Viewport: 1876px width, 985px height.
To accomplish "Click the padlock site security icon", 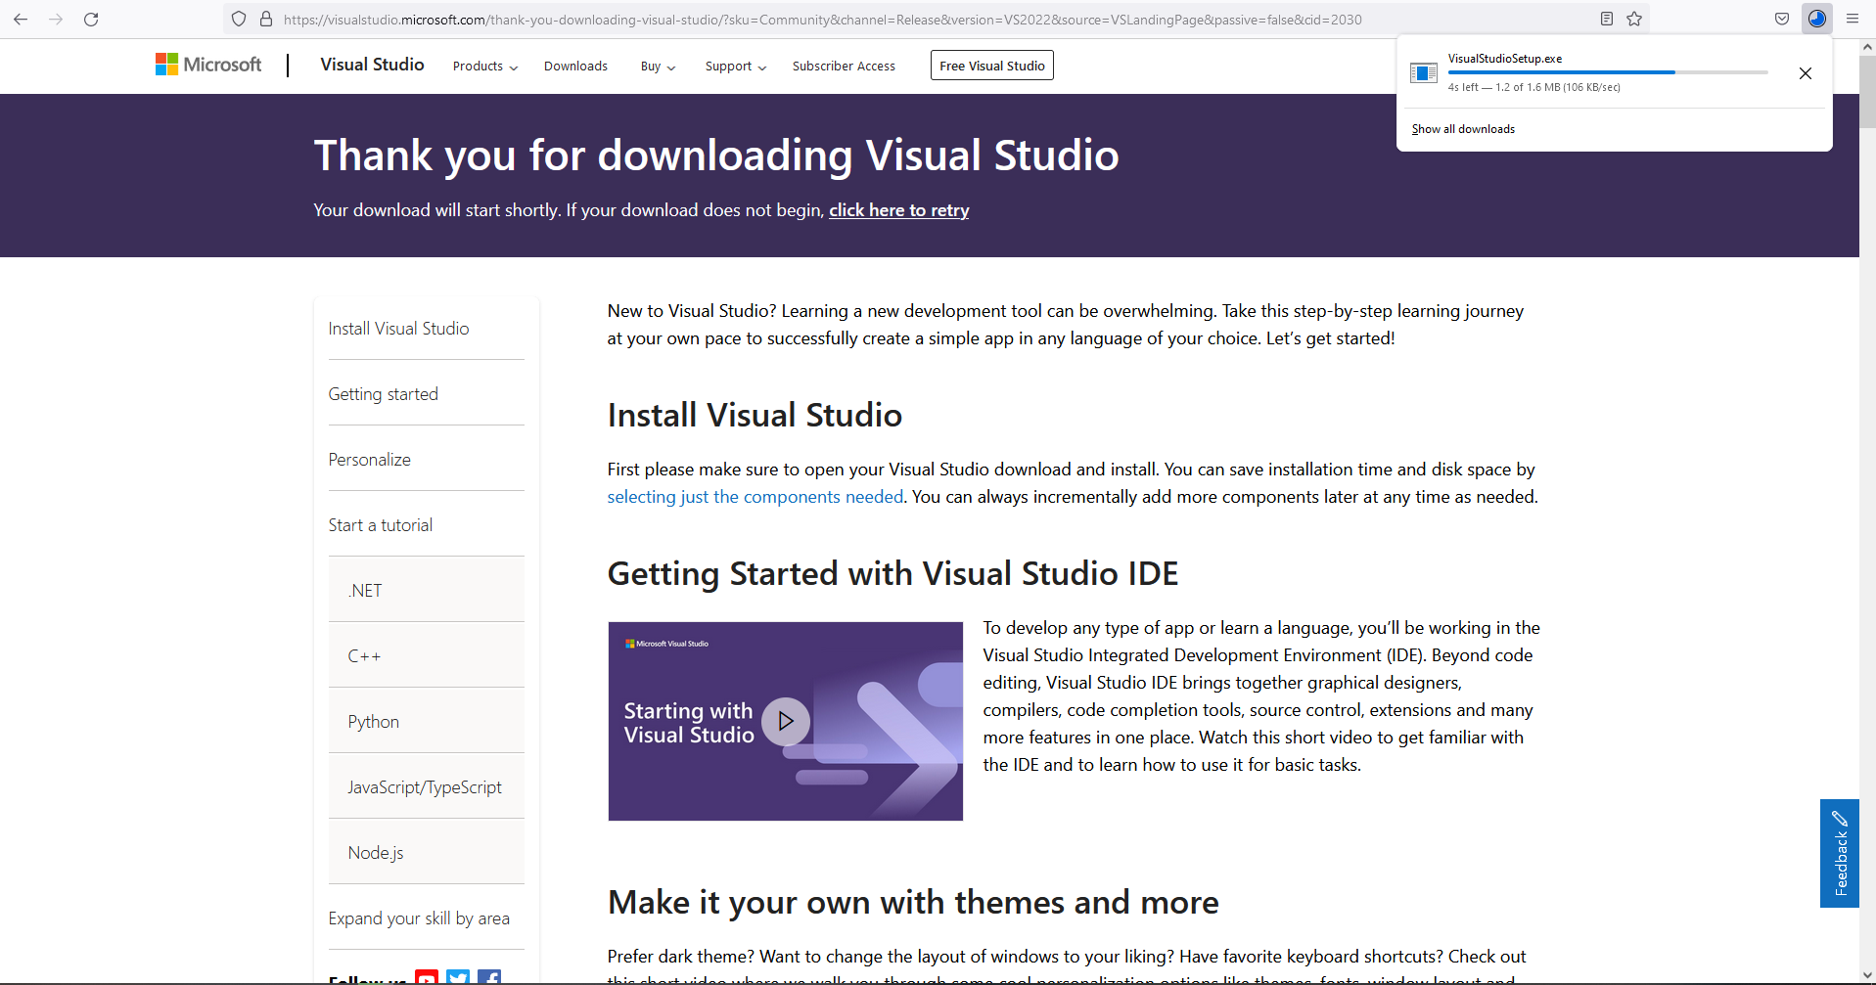I will (266, 19).
